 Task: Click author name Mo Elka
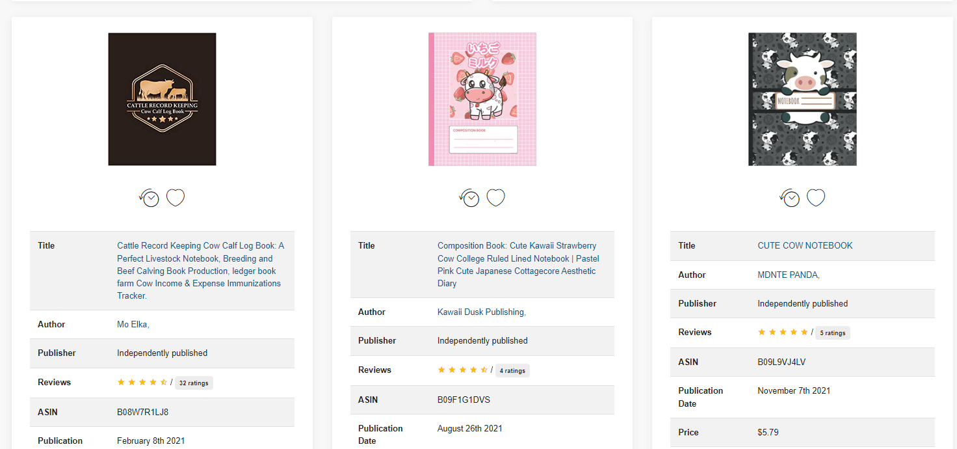tap(133, 324)
